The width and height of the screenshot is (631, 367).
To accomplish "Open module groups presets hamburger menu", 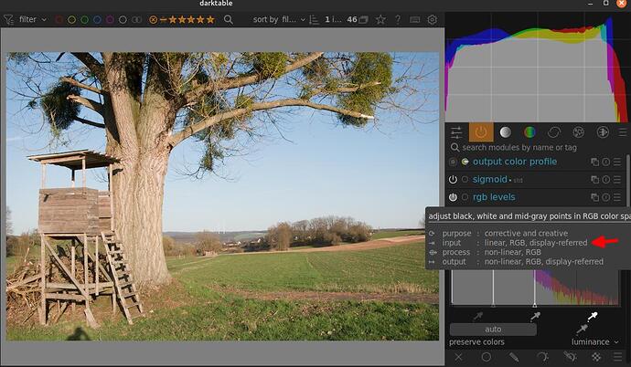I will 623,132.
